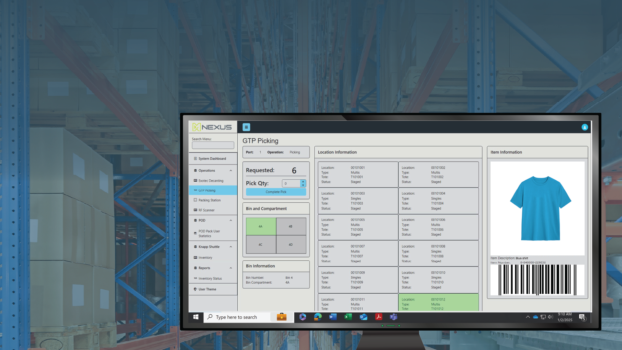Collapse the POD section

tap(231, 220)
